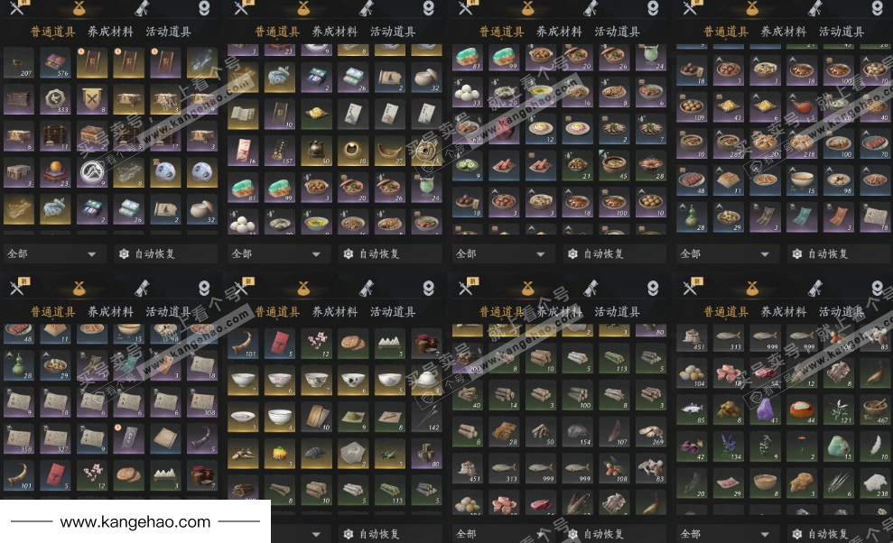Open the scroll category icon in the top-left panel

click(142, 8)
